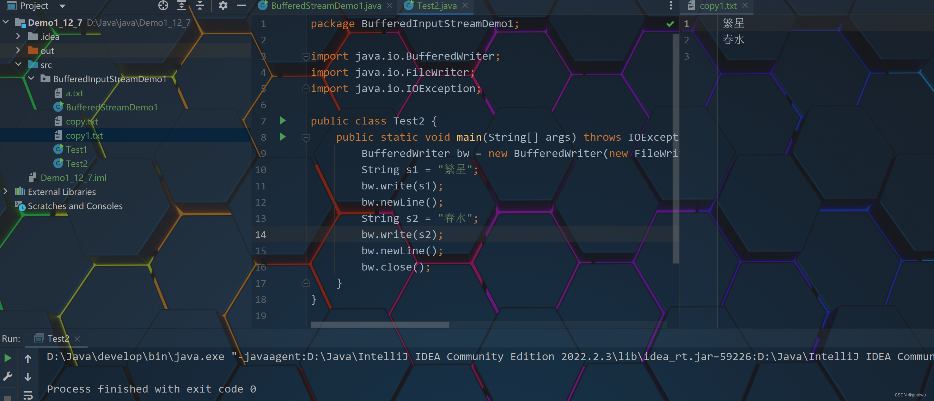Select Scratches and Consoles
934x401 pixels.
(x=75, y=206)
